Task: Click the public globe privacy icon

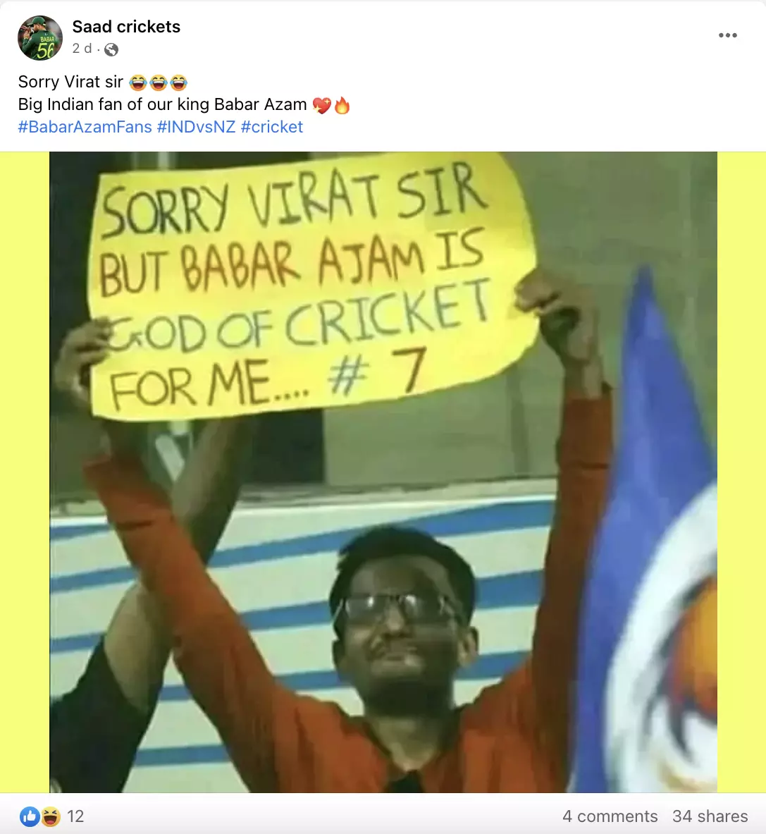Action: coord(111,49)
